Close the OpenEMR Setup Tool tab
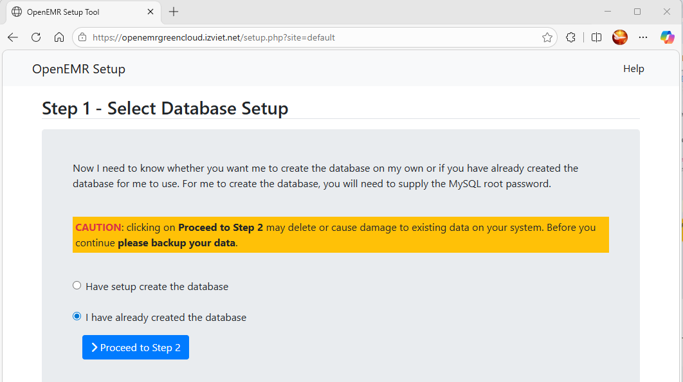 [x=150, y=12]
